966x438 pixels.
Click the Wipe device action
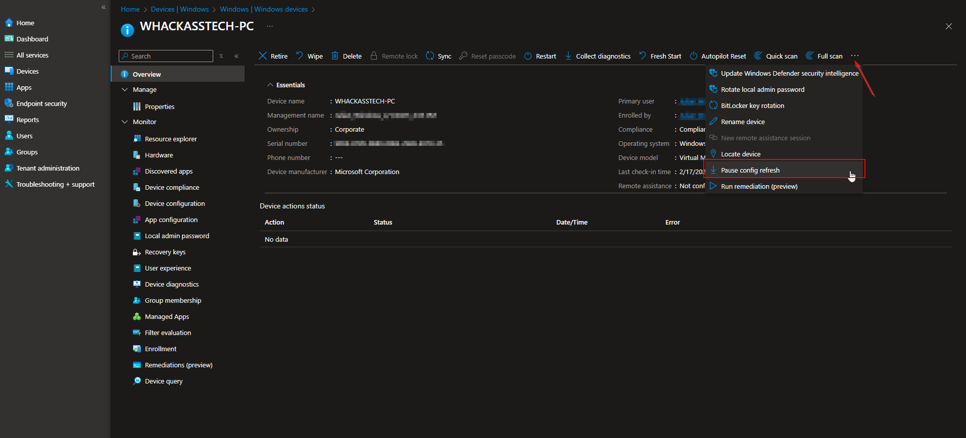click(x=310, y=56)
